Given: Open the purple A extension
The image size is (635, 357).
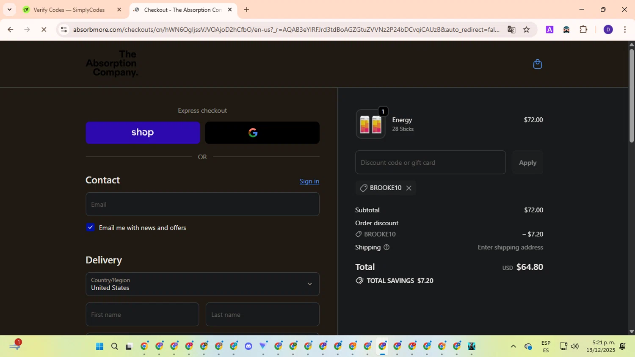Looking at the screenshot, I should (x=549, y=30).
